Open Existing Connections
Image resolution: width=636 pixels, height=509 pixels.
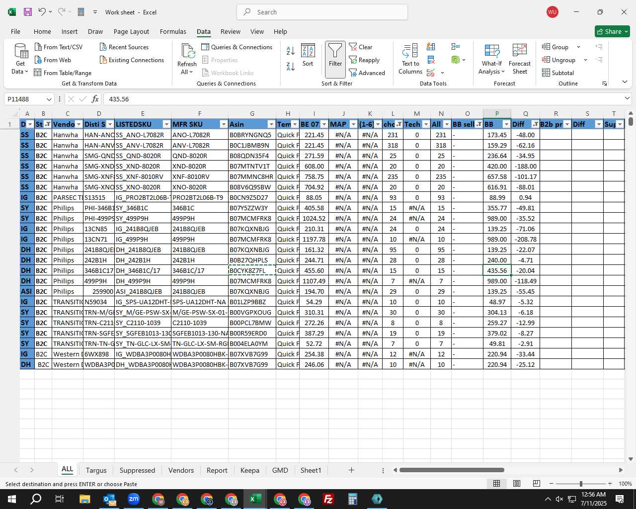[132, 60]
